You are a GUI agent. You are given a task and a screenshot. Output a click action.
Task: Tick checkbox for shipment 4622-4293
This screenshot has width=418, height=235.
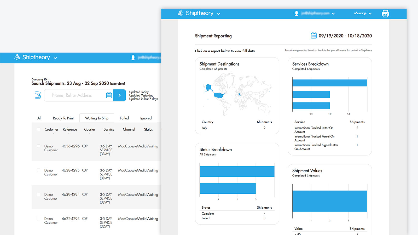tap(39, 219)
